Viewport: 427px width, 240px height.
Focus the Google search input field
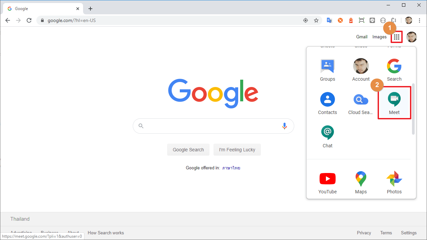tap(213, 126)
